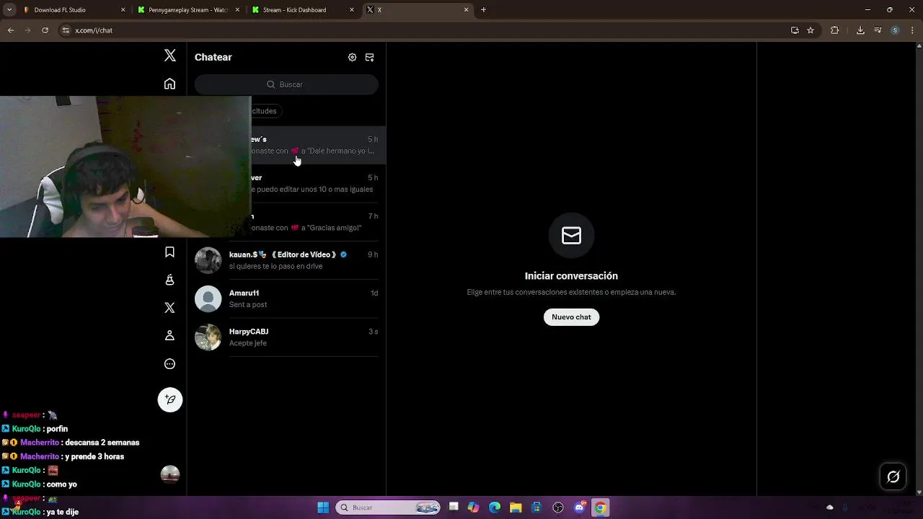Screen dimensions: 923x519
Task: Open File Explorer from taskbar
Action: tap(516, 507)
